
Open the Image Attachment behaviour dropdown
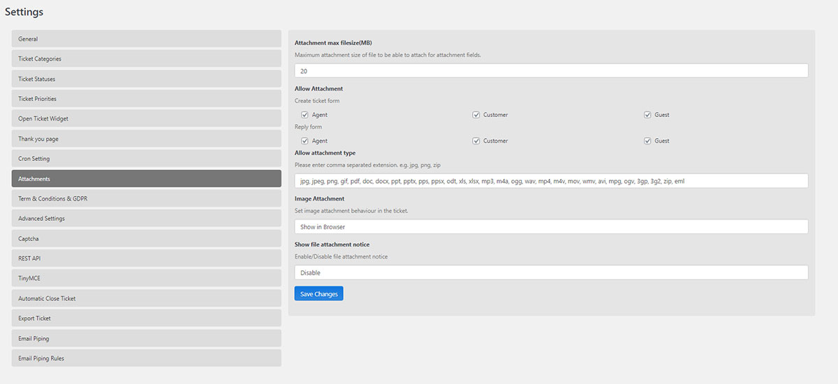[x=551, y=226]
